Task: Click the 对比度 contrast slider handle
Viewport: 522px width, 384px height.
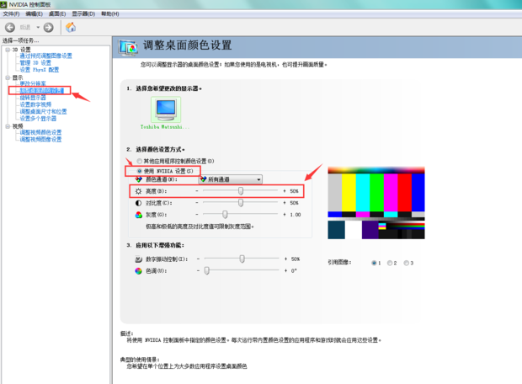Action: point(241,202)
